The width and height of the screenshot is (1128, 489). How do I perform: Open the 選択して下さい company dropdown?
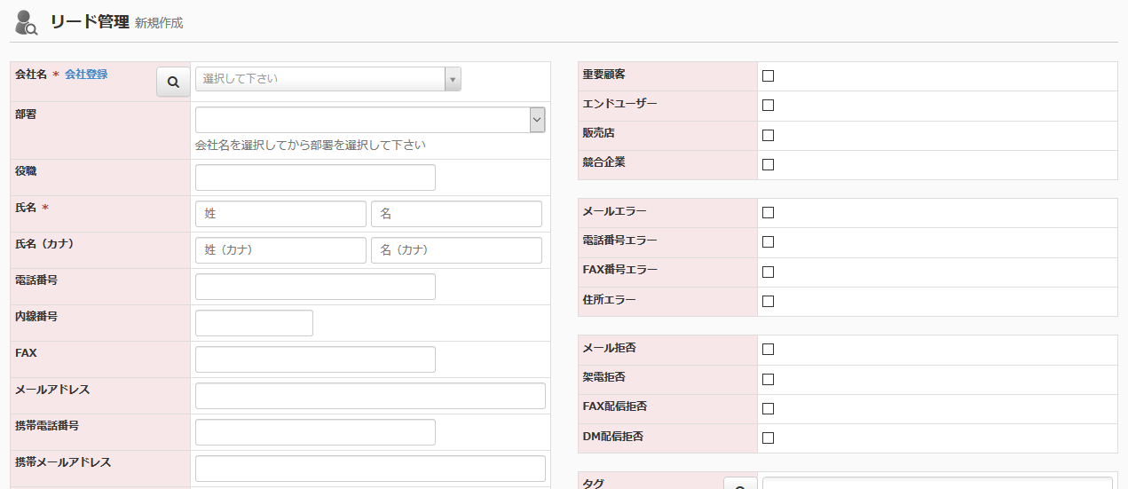pos(328,79)
